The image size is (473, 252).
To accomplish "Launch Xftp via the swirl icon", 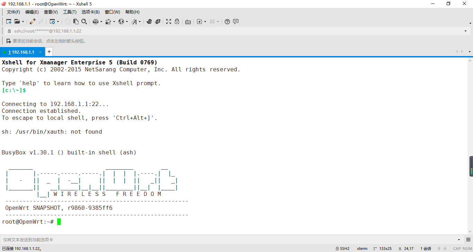I will pyautogui.click(x=149, y=21).
